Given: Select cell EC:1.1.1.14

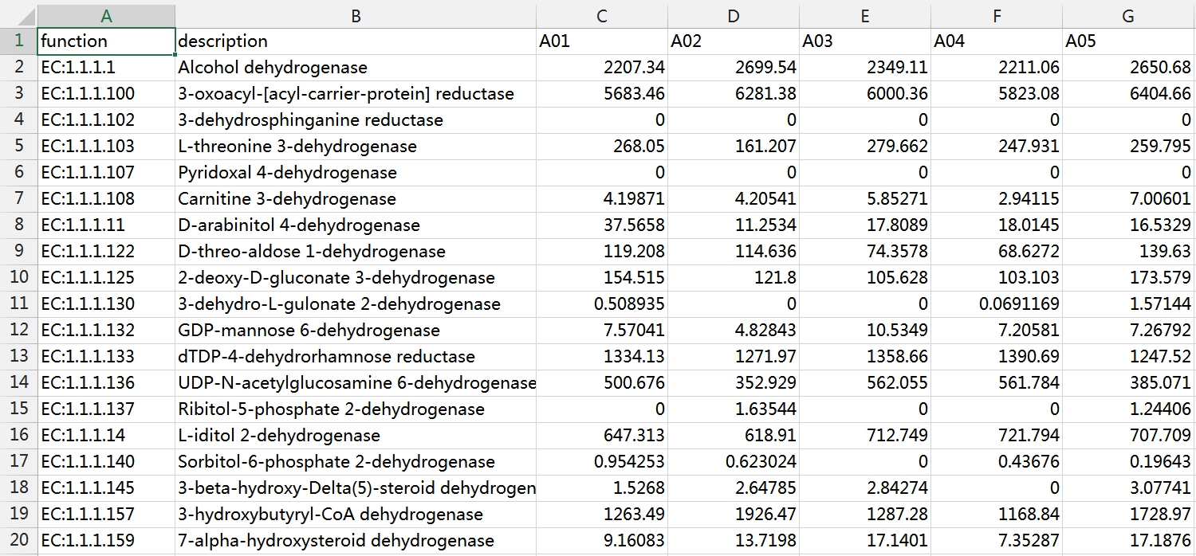Looking at the screenshot, I should coord(106,436).
